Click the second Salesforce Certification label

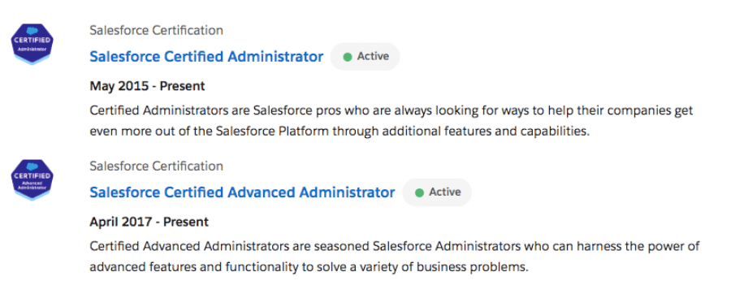156,166
